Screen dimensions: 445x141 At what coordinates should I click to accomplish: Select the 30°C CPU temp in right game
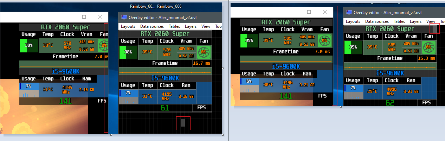pyautogui.click(x=268, y=84)
